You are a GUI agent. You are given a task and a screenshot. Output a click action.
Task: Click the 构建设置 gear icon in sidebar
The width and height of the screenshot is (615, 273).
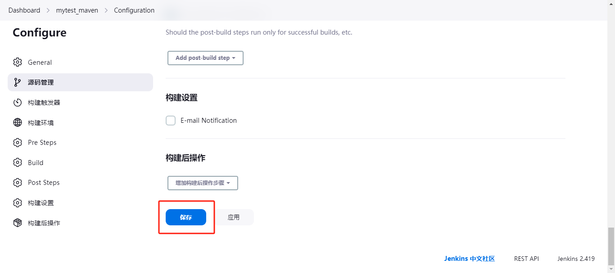[x=18, y=203]
